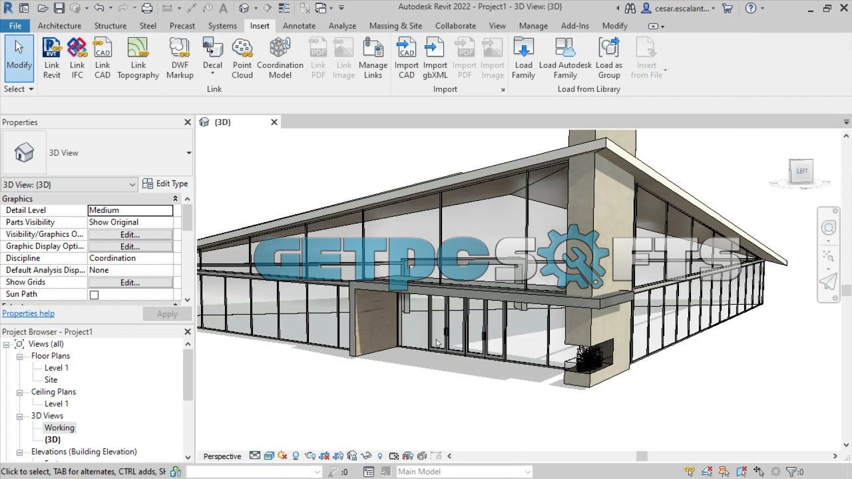Viewport: 852px width, 479px height.
Task: Click the Edit Type button
Action: click(x=165, y=184)
